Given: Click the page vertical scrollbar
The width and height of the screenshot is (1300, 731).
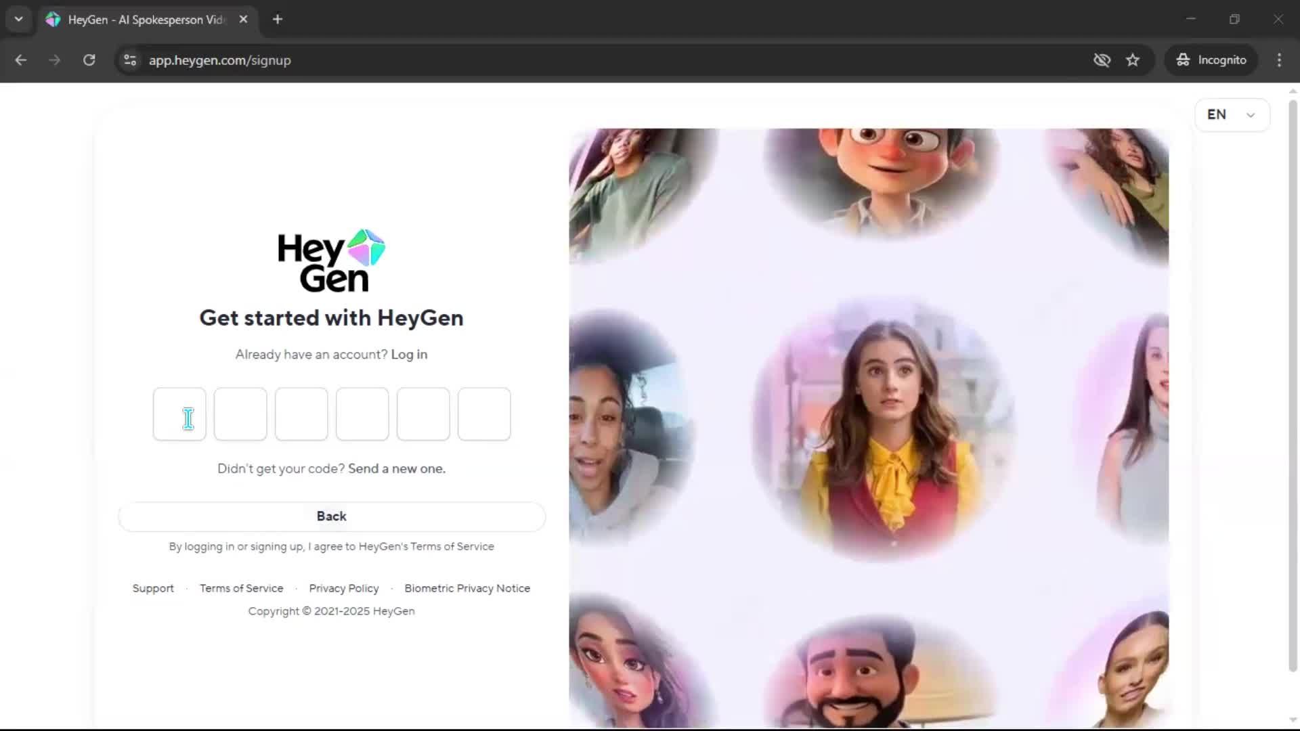Looking at the screenshot, I should click(1292, 386).
